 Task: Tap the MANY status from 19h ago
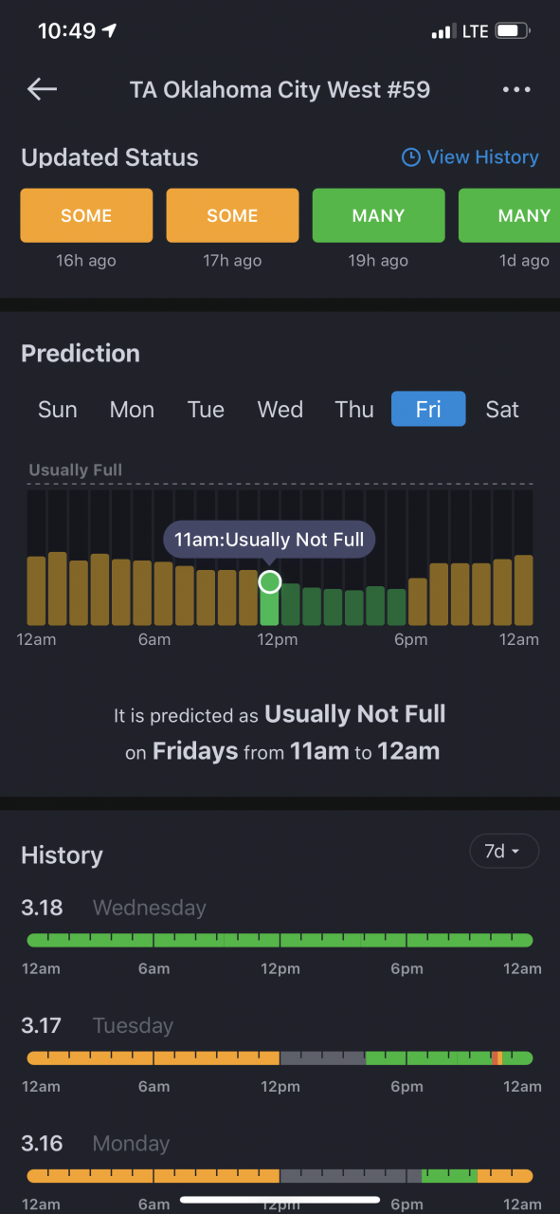pyautogui.click(x=378, y=215)
